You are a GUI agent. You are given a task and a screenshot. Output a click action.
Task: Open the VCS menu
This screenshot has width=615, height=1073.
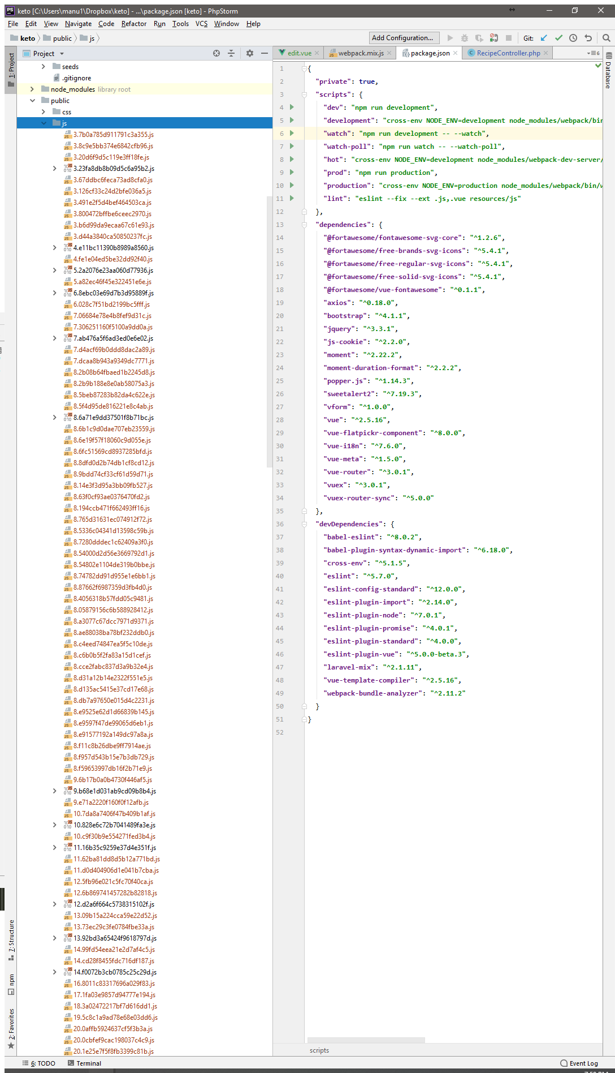[201, 24]
